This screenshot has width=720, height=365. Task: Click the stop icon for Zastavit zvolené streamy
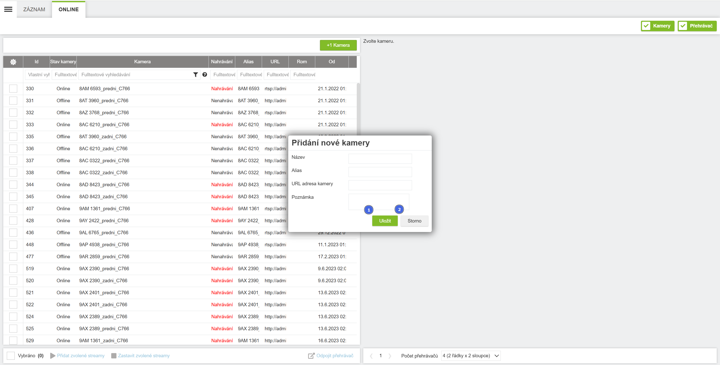coord(114,355)
